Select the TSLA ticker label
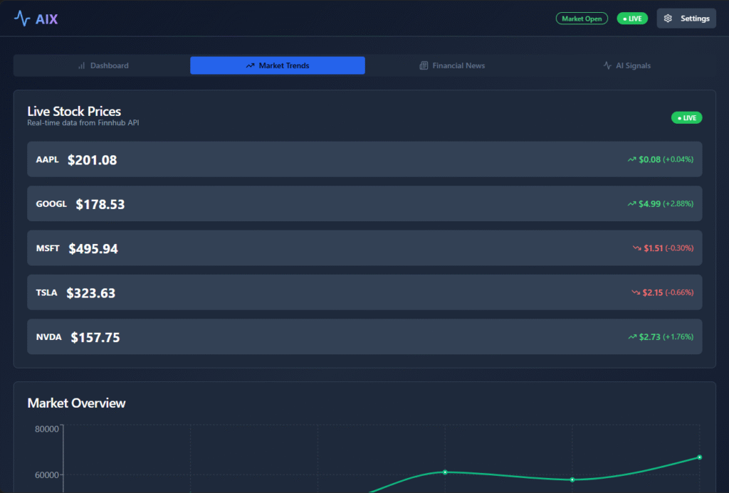729x493 pixels. point(46,292)
